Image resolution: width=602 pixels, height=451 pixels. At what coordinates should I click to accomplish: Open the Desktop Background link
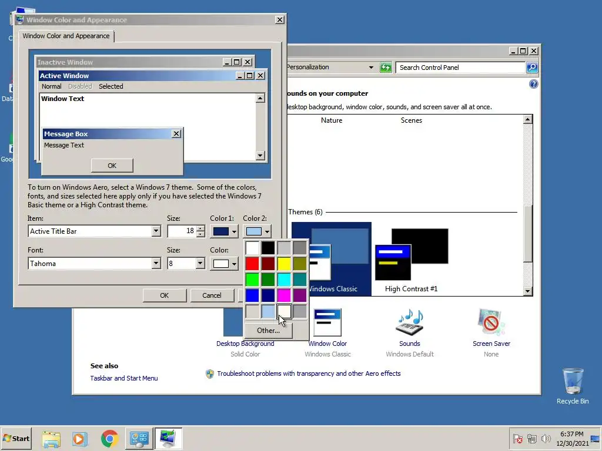245,344
